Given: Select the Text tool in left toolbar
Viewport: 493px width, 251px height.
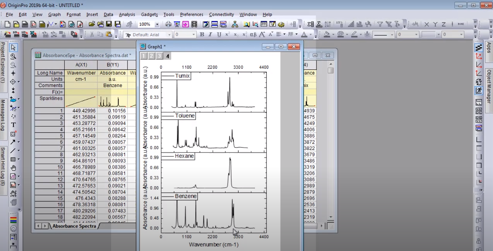Looking at the screenshot, I should [13, 125].
